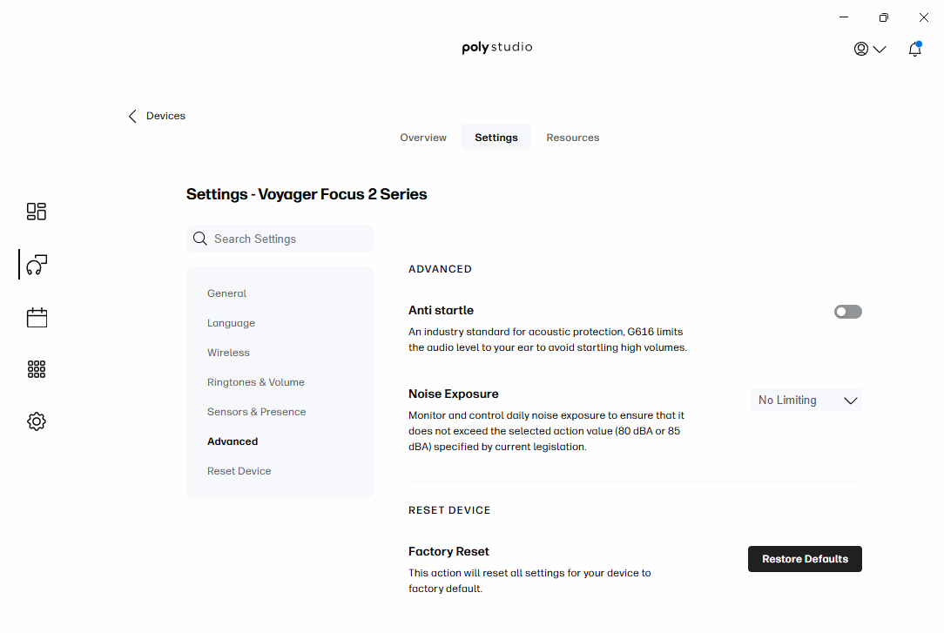Click the notifications bell icon
944x633 pixels.
pyautogui.click(x=914, y=50)
